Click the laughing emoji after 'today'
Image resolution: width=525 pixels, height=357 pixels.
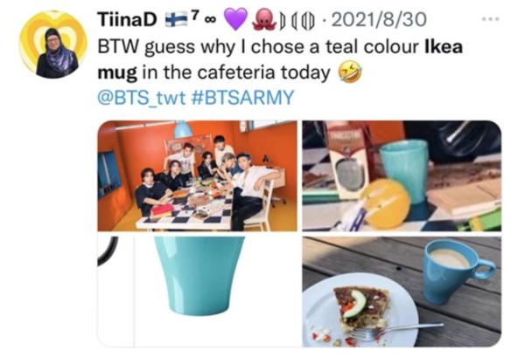(350, 72)
